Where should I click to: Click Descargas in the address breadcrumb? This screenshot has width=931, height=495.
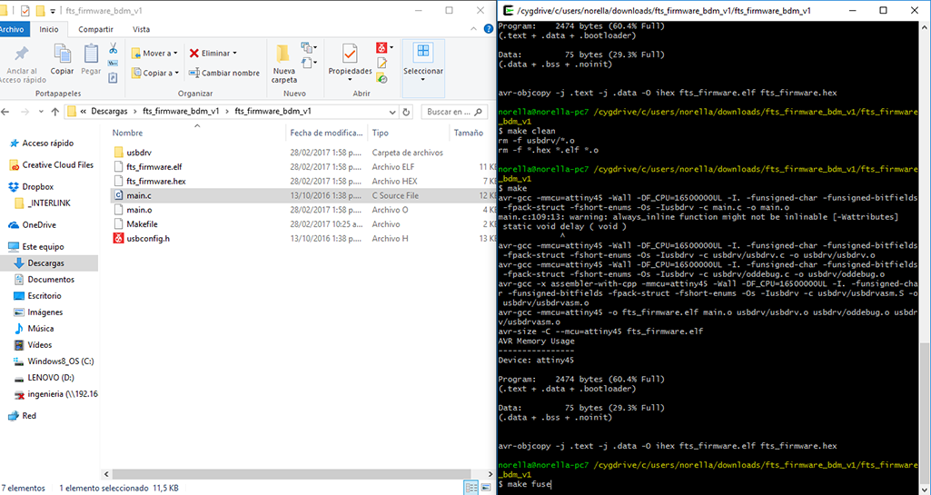tap(109, 111)
